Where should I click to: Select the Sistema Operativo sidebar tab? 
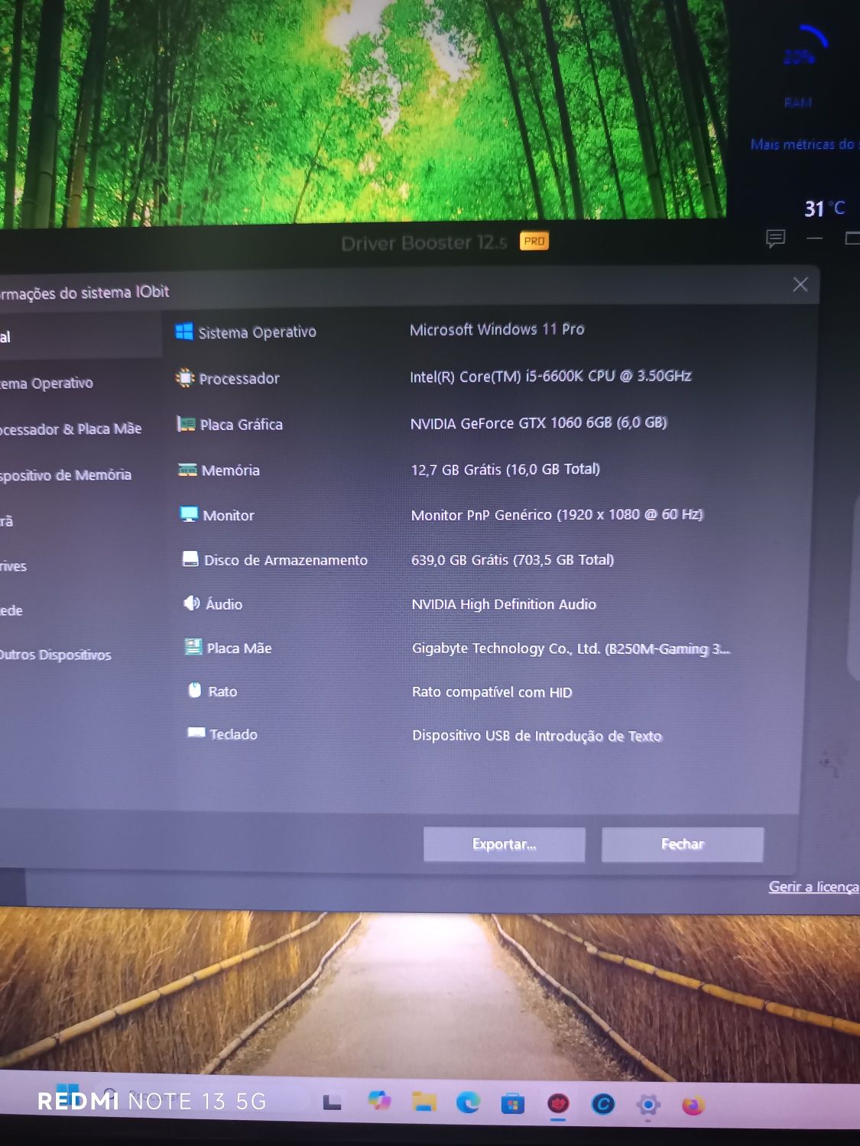pos(47,383)
